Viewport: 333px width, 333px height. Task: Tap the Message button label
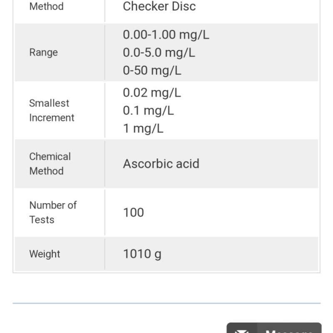click(x=289, y=331)
